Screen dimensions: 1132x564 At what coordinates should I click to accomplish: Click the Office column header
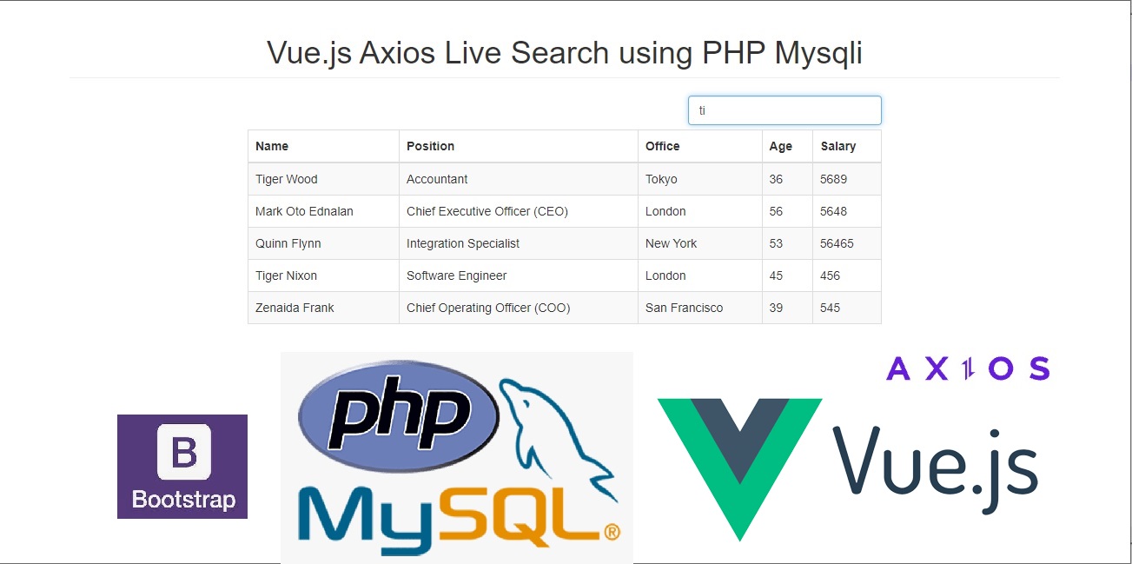click(x=700, y=146)
